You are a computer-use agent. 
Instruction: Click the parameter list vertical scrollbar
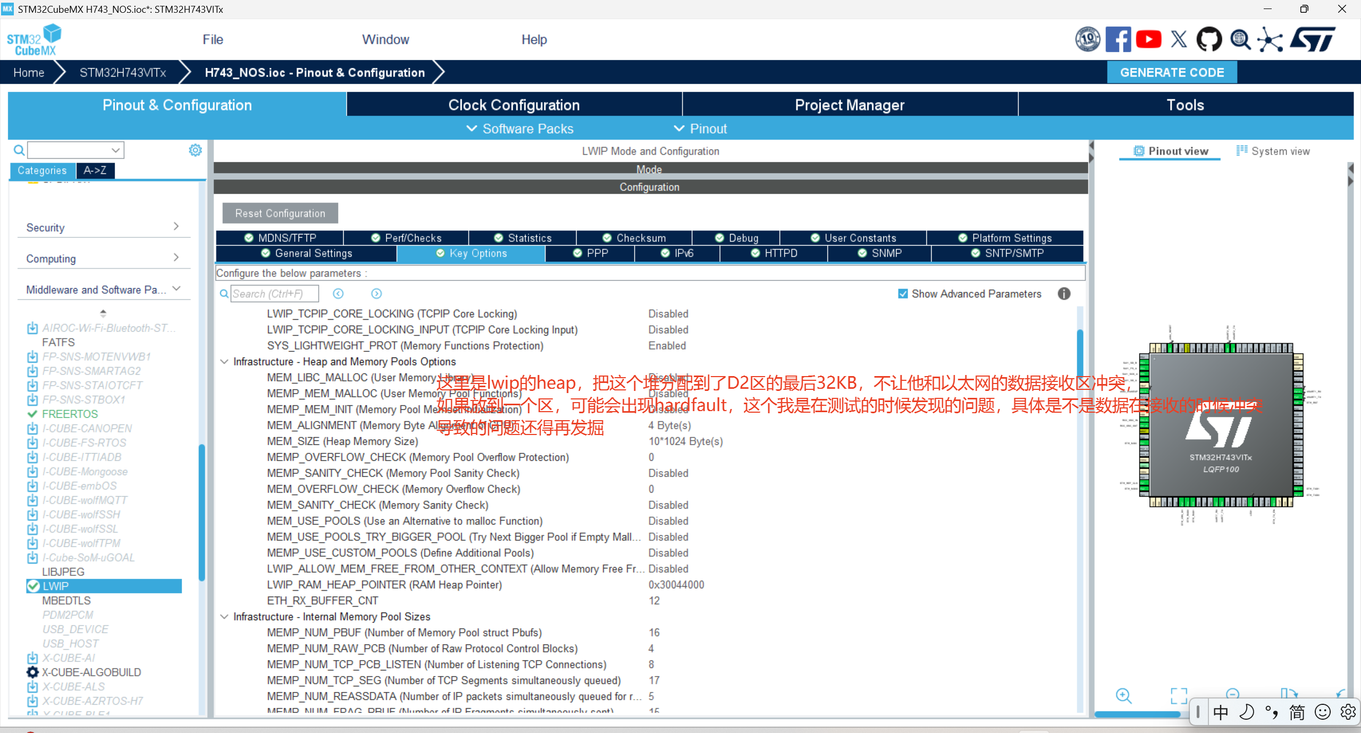tap(1080, 354)
